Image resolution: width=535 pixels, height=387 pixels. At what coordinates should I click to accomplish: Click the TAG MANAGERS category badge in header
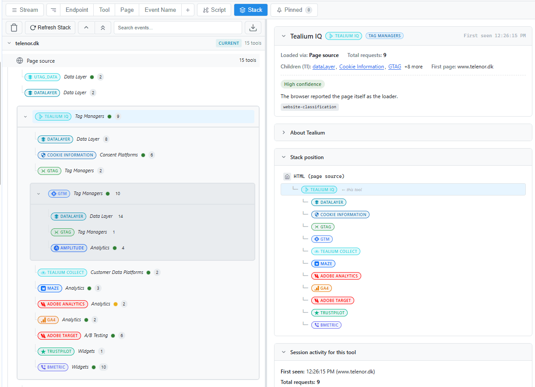pyautogui.click(x=384, y=36)
